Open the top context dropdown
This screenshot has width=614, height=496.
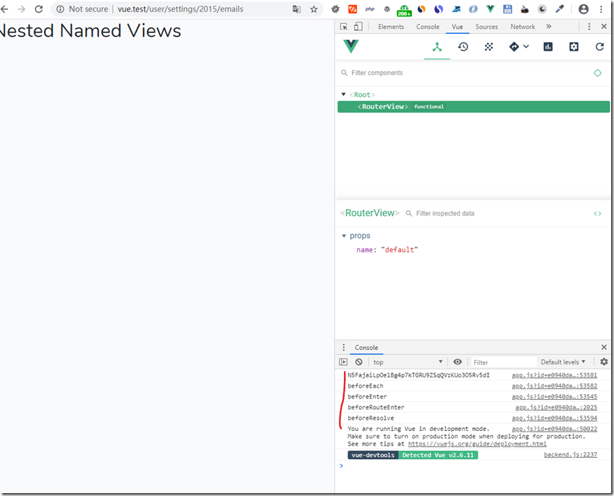click(x=408, y=362)
